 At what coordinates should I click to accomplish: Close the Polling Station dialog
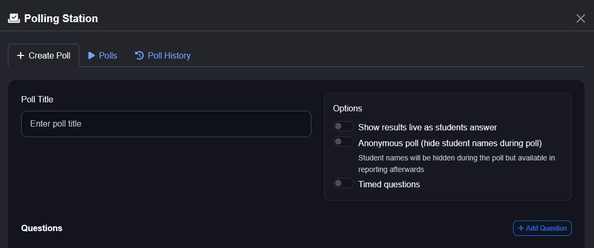tap(580, 18)
